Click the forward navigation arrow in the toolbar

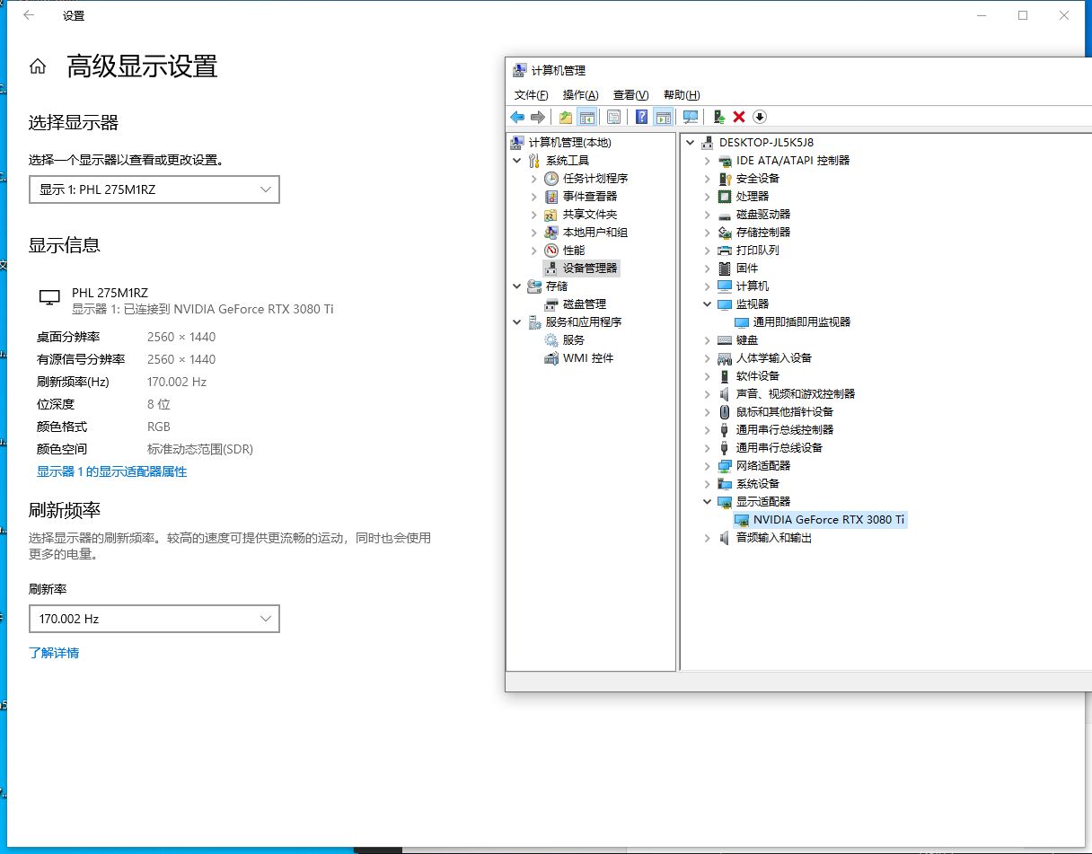tap(539, 117)
